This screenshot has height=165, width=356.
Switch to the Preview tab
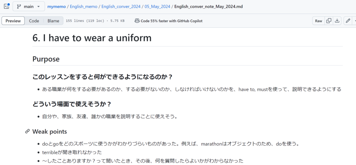(13, 21)
